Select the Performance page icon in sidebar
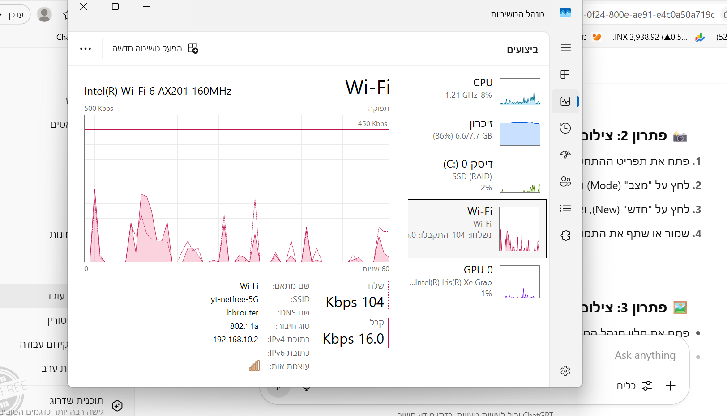 [x=565, y=101]
